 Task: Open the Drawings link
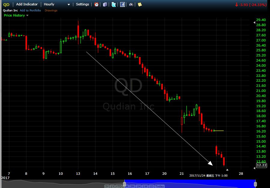pyautogui.click(x=51, y=11)
